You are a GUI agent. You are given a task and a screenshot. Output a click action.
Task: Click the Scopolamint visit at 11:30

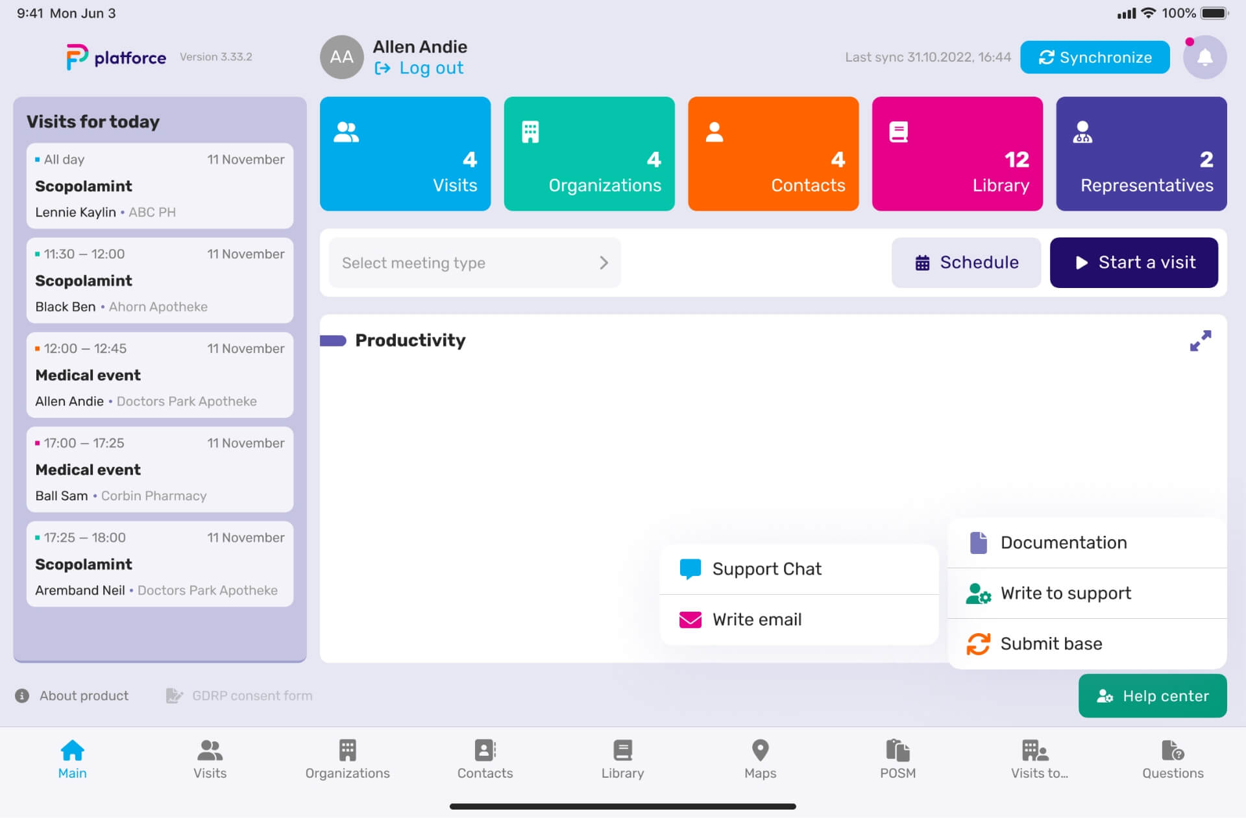160,280
